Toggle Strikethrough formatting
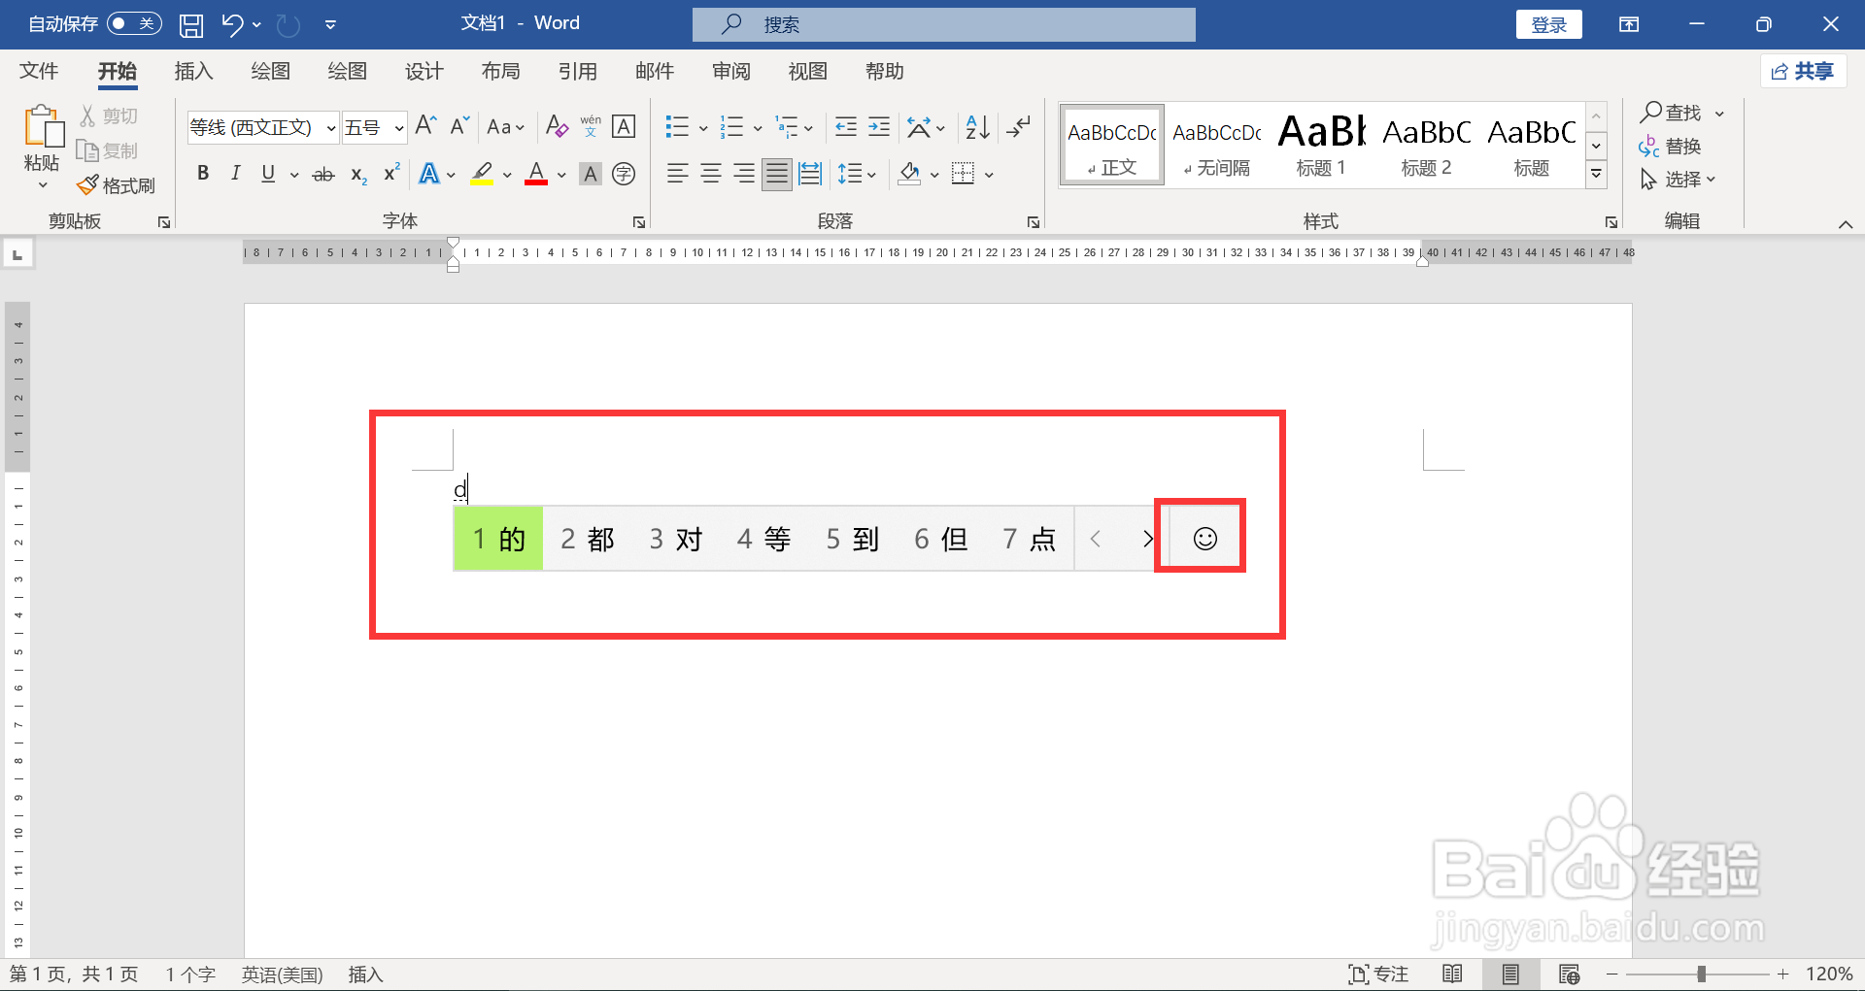The width and height of the screenshot is (1865, 991). [323, 175]
